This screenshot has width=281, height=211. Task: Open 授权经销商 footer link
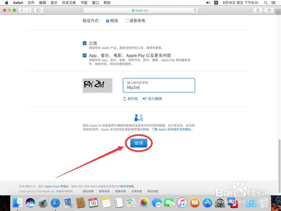[x=127, y=187]
